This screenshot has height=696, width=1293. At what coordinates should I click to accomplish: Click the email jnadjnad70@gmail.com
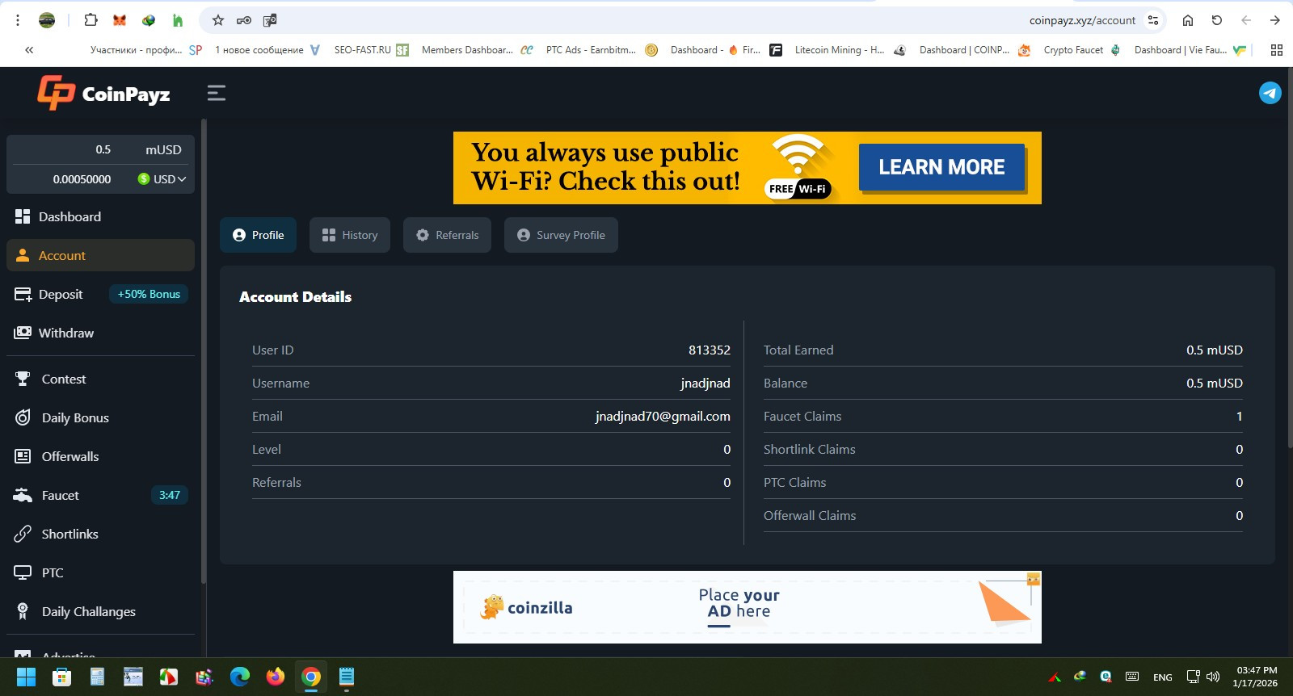(x=663, y=416)
